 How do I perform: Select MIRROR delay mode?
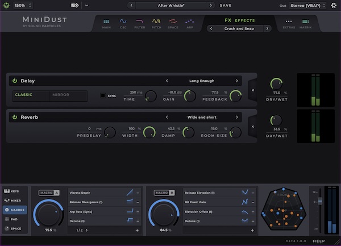68,95
